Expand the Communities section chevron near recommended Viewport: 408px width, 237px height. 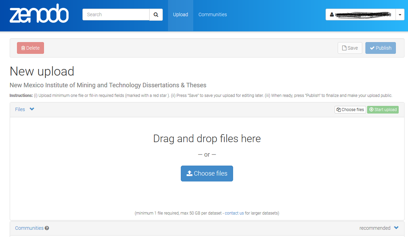pyautogui.click(x=396, y=228)
